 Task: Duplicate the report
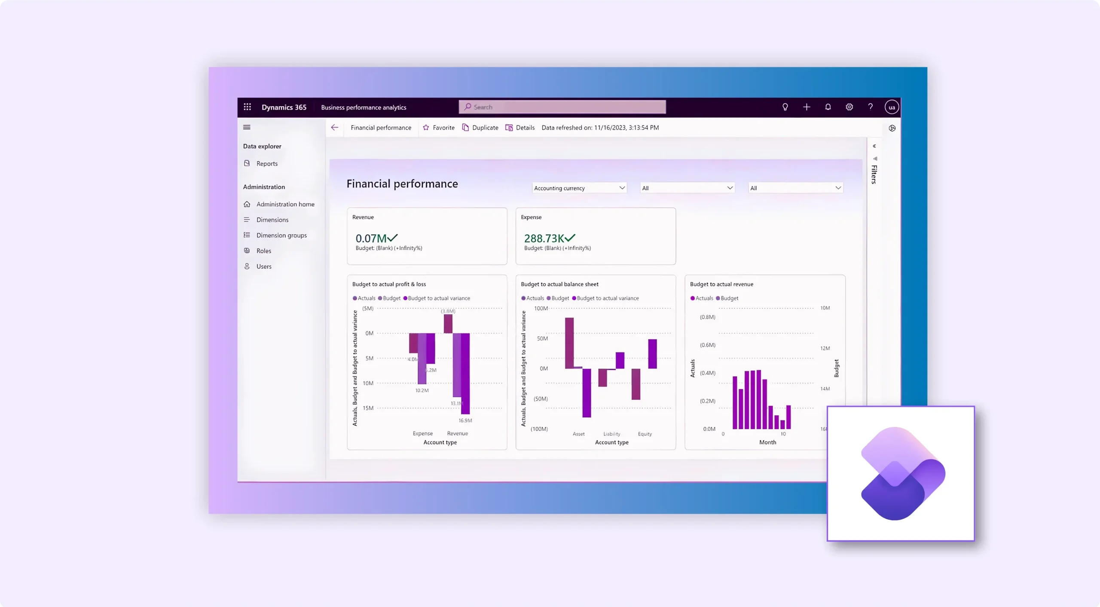click(x=480, y=128)
